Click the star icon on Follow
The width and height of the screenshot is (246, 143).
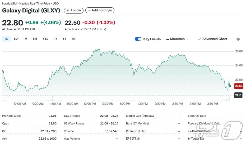(x=68, y=10)
